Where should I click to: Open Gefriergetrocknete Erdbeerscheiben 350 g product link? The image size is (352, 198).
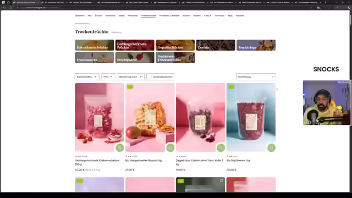click(97, 162)
